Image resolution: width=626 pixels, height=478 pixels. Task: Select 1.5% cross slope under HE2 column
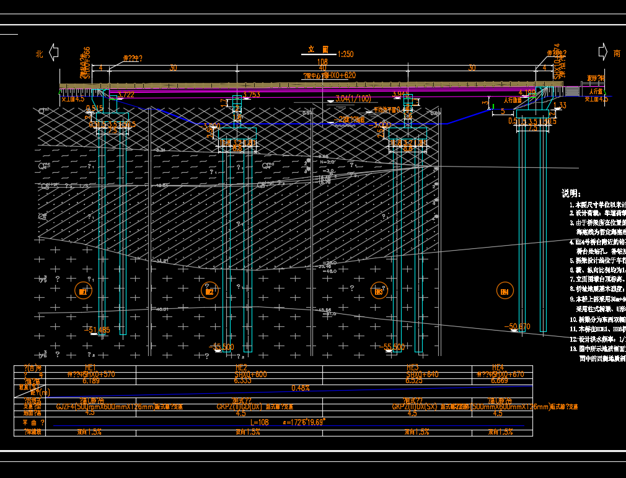(x=247, y=432)
